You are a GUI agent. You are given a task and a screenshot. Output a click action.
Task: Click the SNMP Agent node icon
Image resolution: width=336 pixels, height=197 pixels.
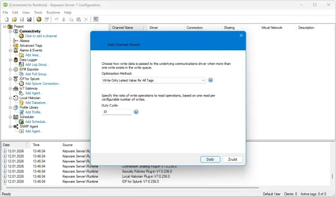click(x=16, y=126)
